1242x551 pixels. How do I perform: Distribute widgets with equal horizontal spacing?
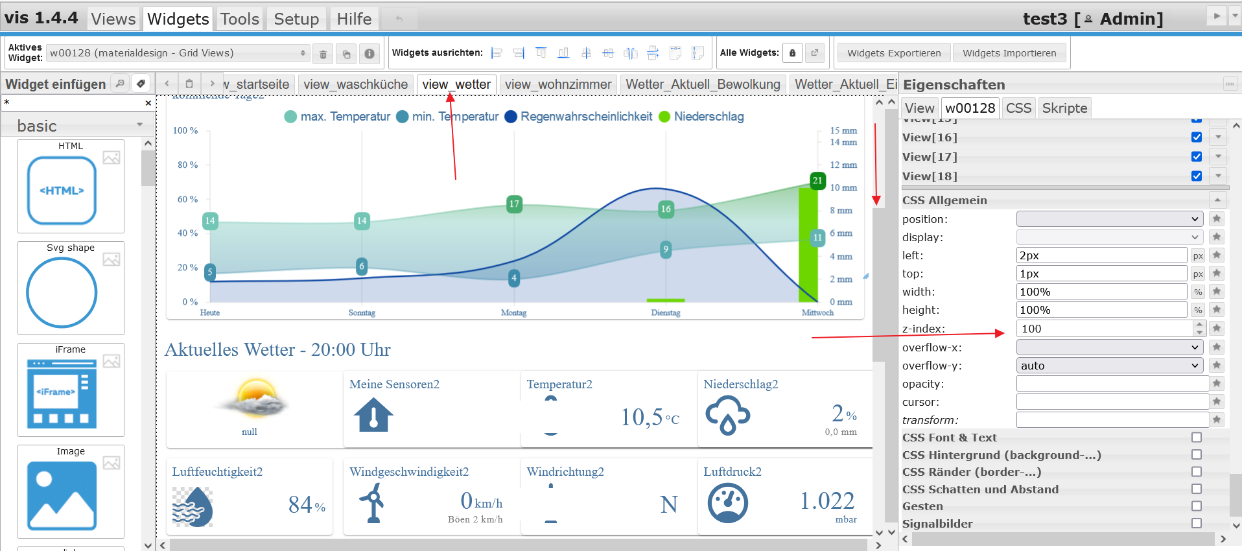631,53
